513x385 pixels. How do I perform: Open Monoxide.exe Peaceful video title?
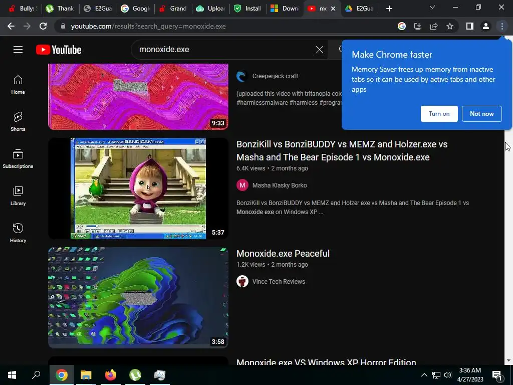click(283, 253)
